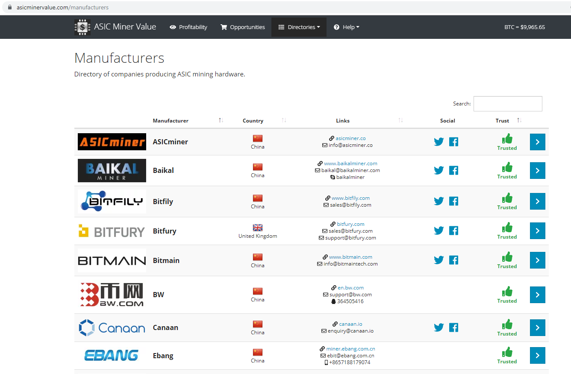Click the browser padlock security icon
This screenshot has height=374, width=571.
pyautogui.click(x=10, y=7)
